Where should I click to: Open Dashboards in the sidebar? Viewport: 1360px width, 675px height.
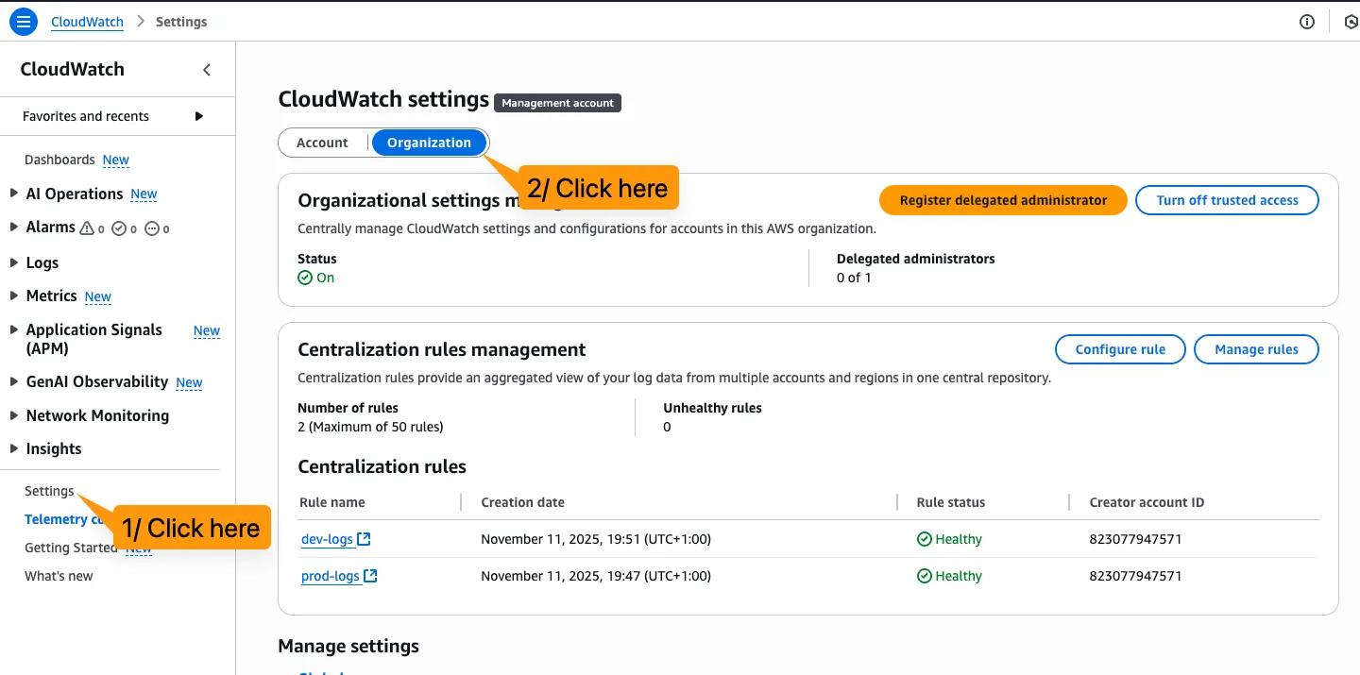pyautogui.click(x=59, y=160)
